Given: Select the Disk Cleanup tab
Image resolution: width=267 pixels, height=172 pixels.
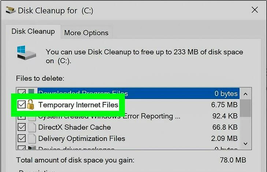Looking at the screenshot, I should (x=33, y=31).
